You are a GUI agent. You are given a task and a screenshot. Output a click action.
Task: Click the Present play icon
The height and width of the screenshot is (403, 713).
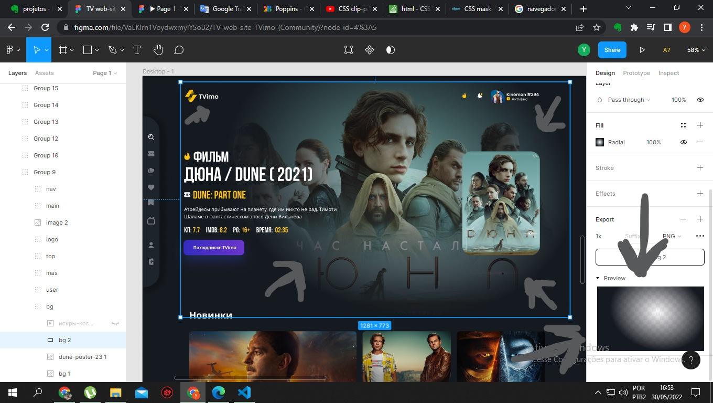tap(642, 50)
